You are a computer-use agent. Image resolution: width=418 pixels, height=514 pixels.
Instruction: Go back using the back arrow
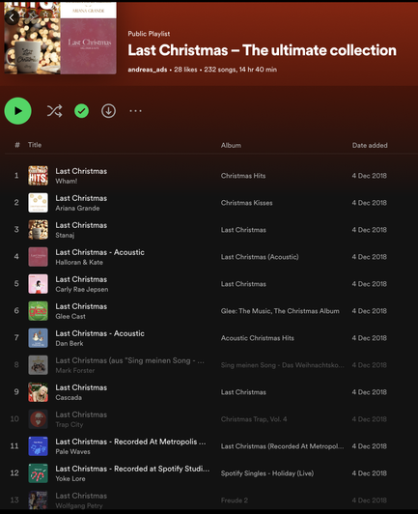12,17
